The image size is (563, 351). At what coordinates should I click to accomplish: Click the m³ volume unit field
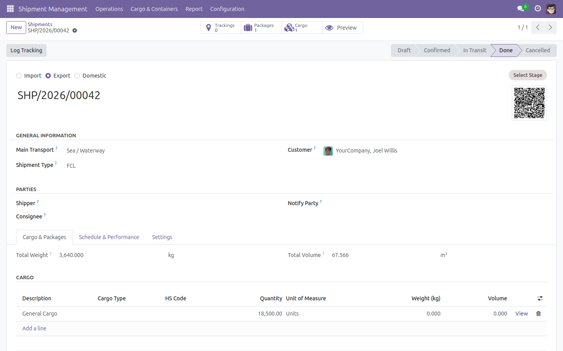[x=444, y=255]
